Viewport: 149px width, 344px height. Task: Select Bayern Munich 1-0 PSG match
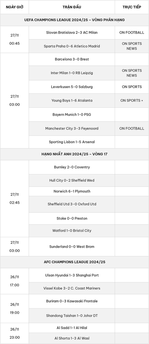point(72,115)
